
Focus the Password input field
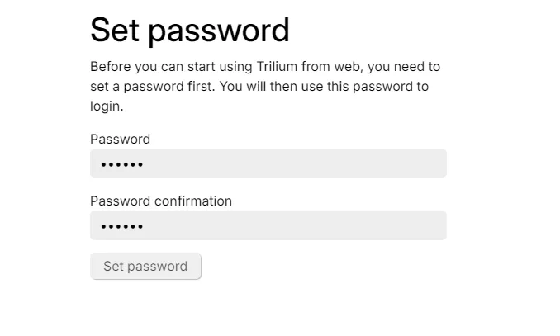point(268,163)
